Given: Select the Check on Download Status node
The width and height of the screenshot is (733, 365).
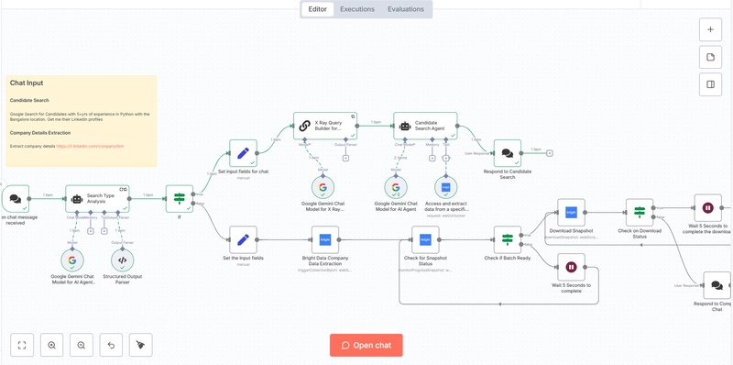Looking at the screenshot, I should click(x=640, y=213).
